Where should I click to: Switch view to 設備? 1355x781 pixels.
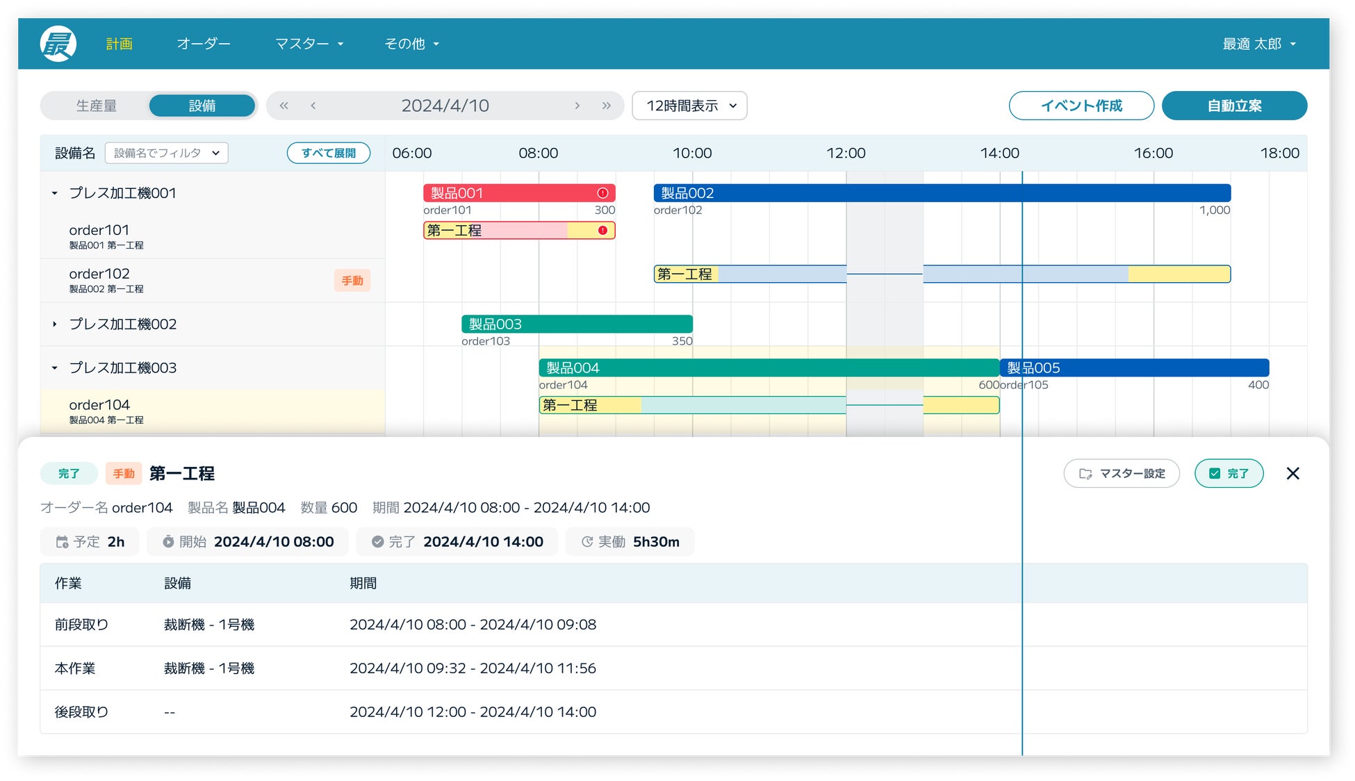click(x=202, y=106)
